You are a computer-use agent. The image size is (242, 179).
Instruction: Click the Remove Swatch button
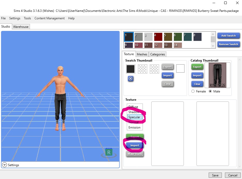(229, 44)
